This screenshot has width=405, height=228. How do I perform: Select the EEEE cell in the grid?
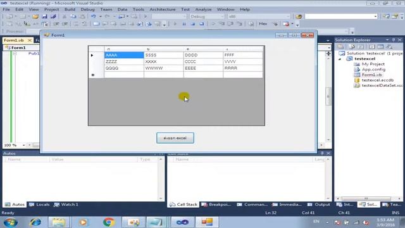pos(203,68)
